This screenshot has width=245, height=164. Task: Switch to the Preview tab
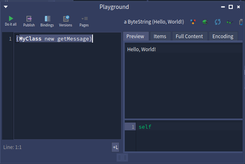[135, 36]
